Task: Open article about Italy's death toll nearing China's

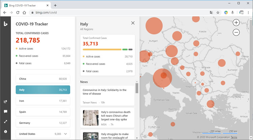Action: [107, 118]
